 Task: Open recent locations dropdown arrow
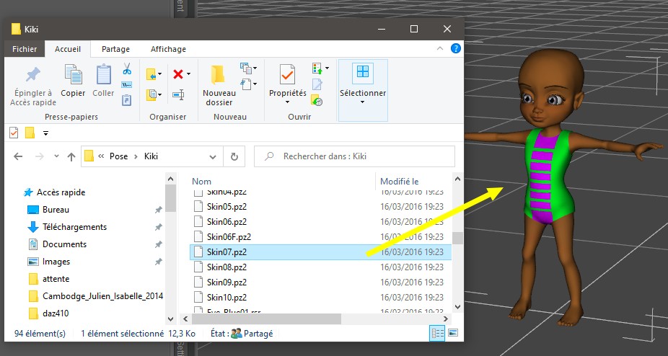56,156
